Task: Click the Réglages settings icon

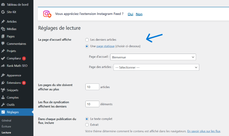Action: tap(3, 112)
